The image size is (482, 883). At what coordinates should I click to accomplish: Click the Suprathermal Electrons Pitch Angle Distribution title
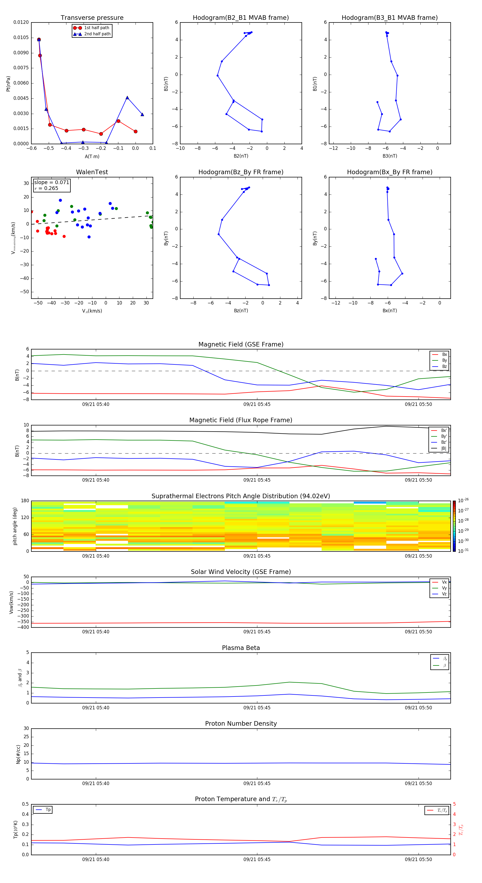[241, 496]
